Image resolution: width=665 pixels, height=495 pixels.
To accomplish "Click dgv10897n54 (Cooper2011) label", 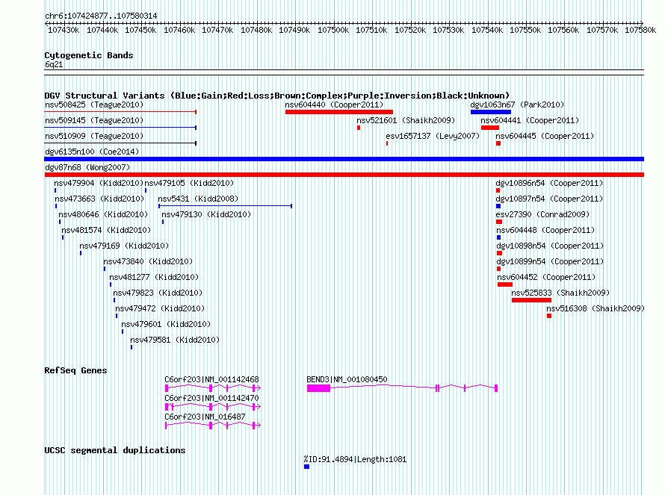I will 549,199.
